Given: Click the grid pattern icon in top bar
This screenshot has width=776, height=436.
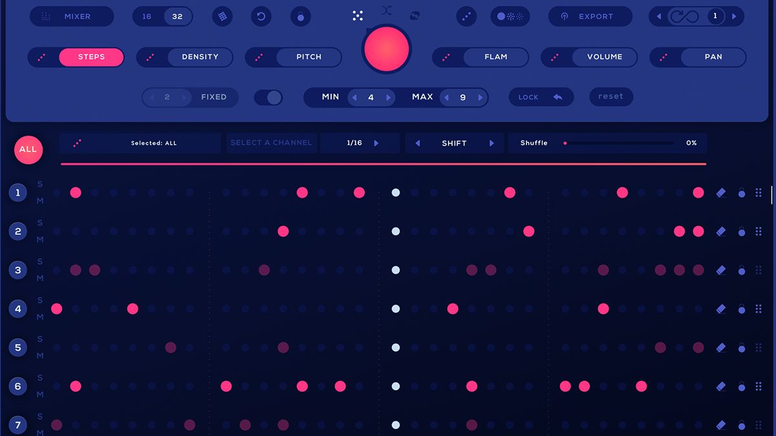Looking at the screenshot, I should [222, 16].
